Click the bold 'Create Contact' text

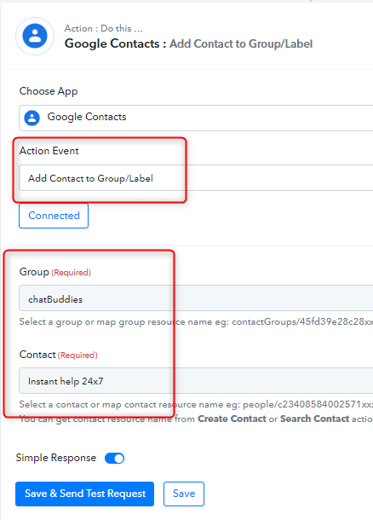232,419
